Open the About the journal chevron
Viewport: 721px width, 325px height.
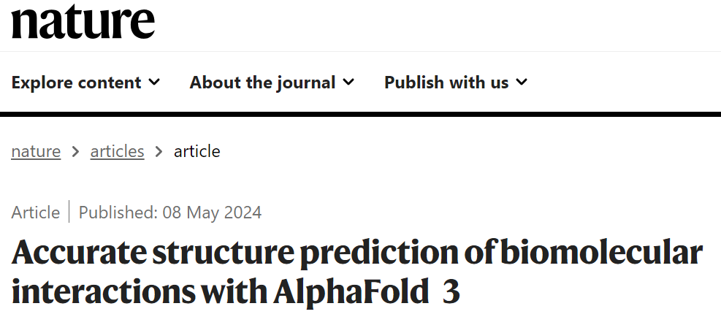(348, 83)
